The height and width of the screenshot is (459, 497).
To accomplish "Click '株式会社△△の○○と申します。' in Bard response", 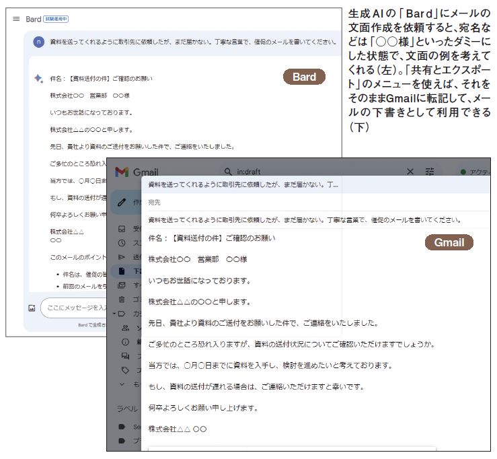I will [91, 130].
